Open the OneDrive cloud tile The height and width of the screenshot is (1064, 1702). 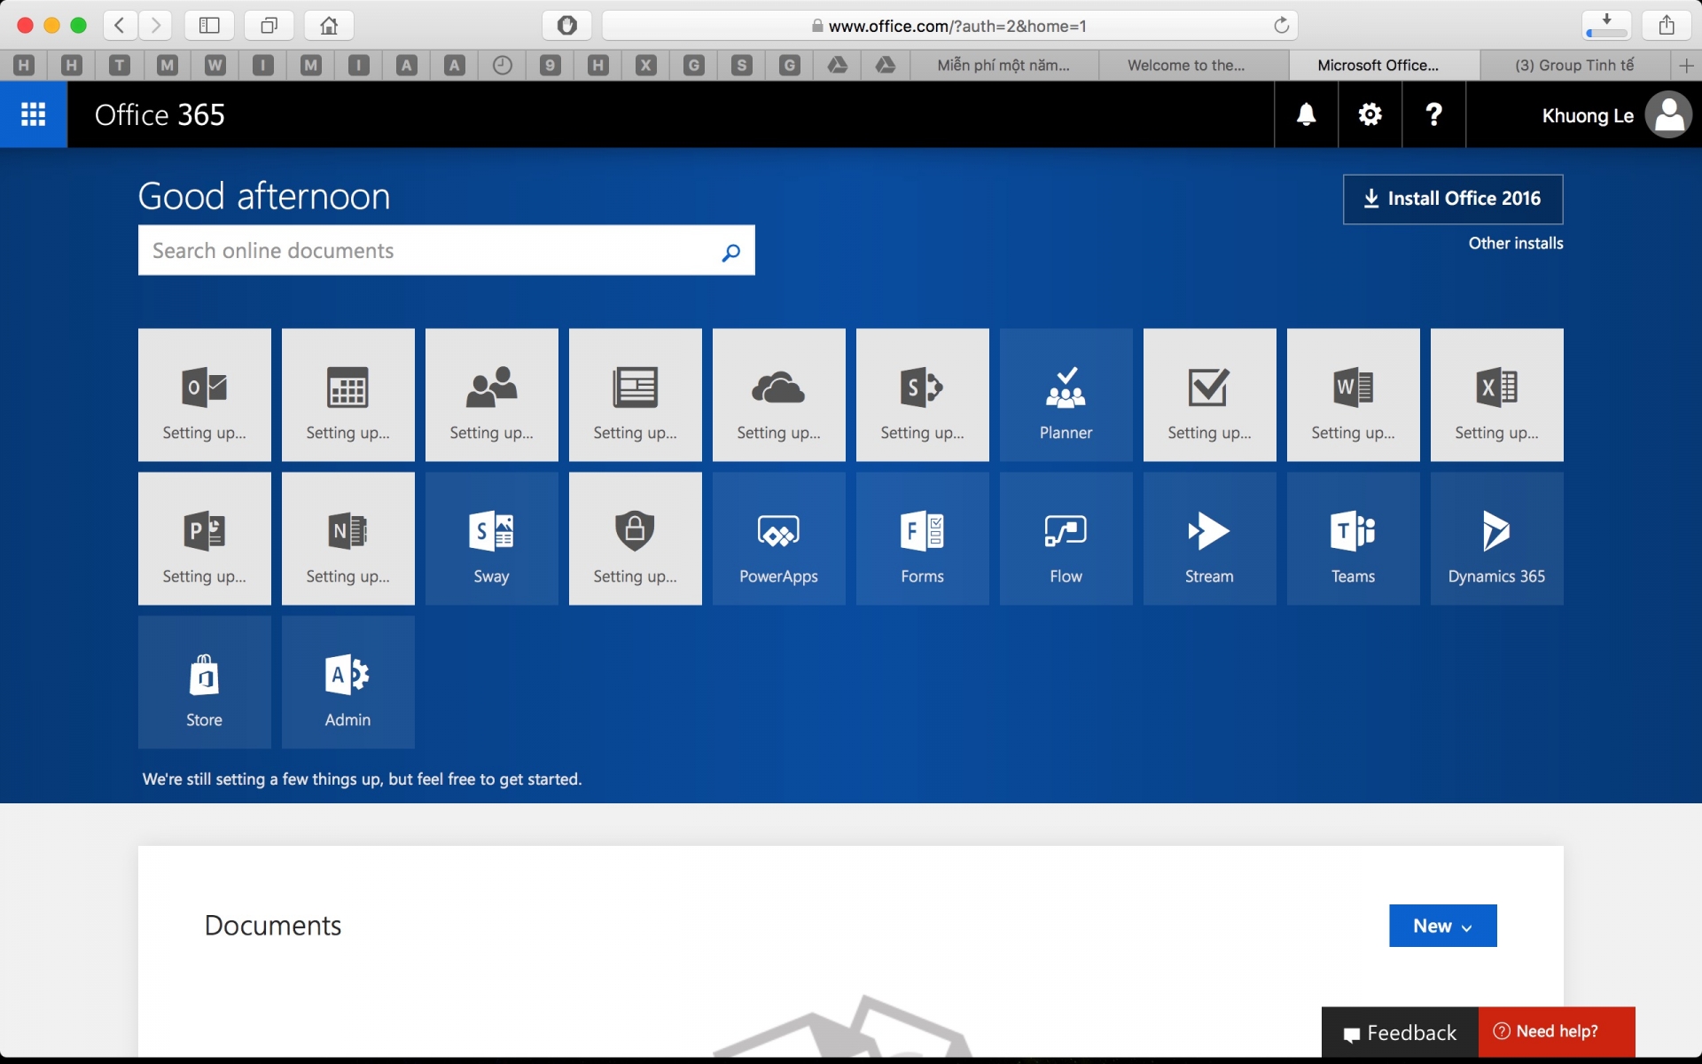[x=779, y=395]
